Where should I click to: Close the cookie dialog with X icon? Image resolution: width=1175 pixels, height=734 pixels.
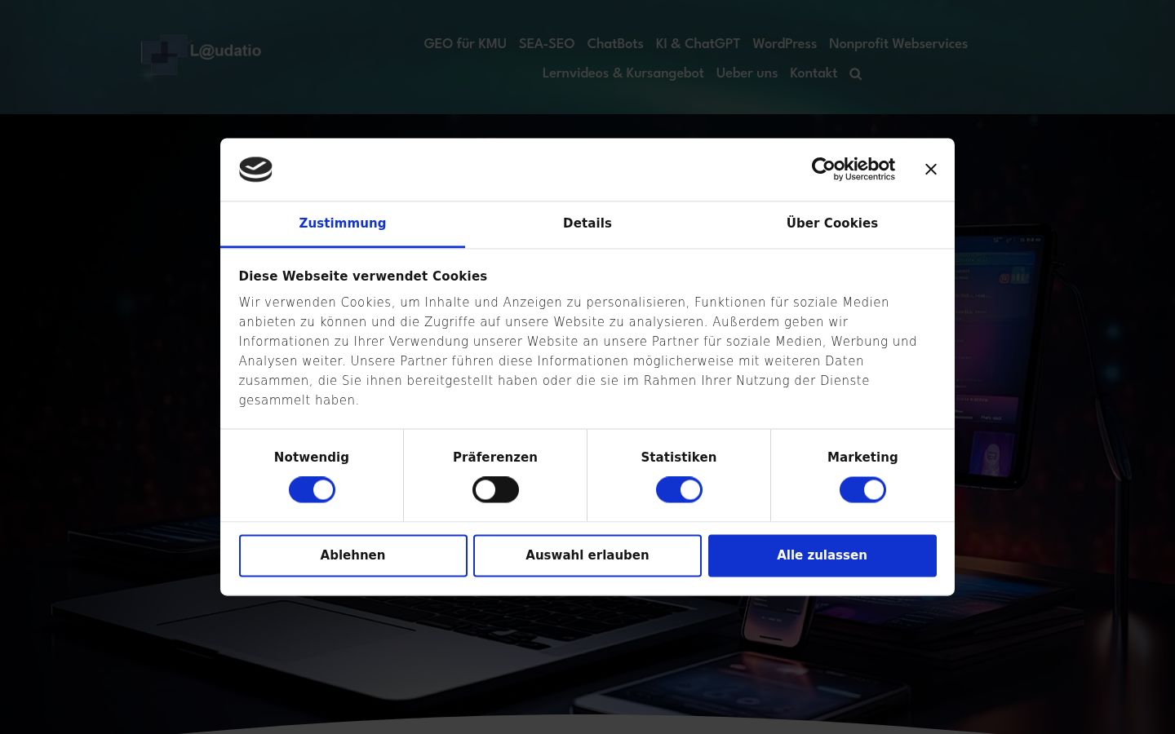click(930, 169)
